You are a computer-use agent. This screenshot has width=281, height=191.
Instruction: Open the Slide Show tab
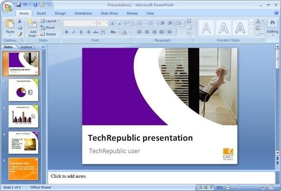coord(109,13)
